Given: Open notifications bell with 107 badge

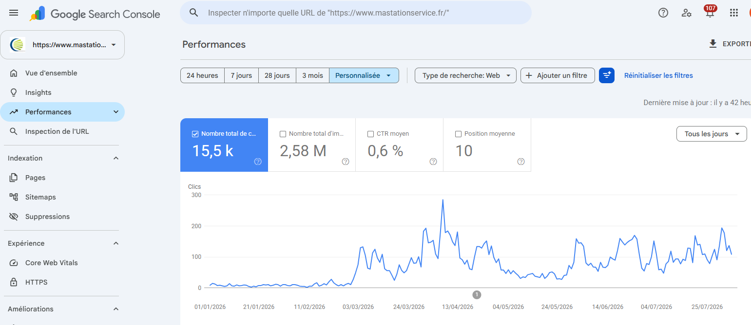Looking at the screenshot, I should pyautogui.click(x=710, y=12).
